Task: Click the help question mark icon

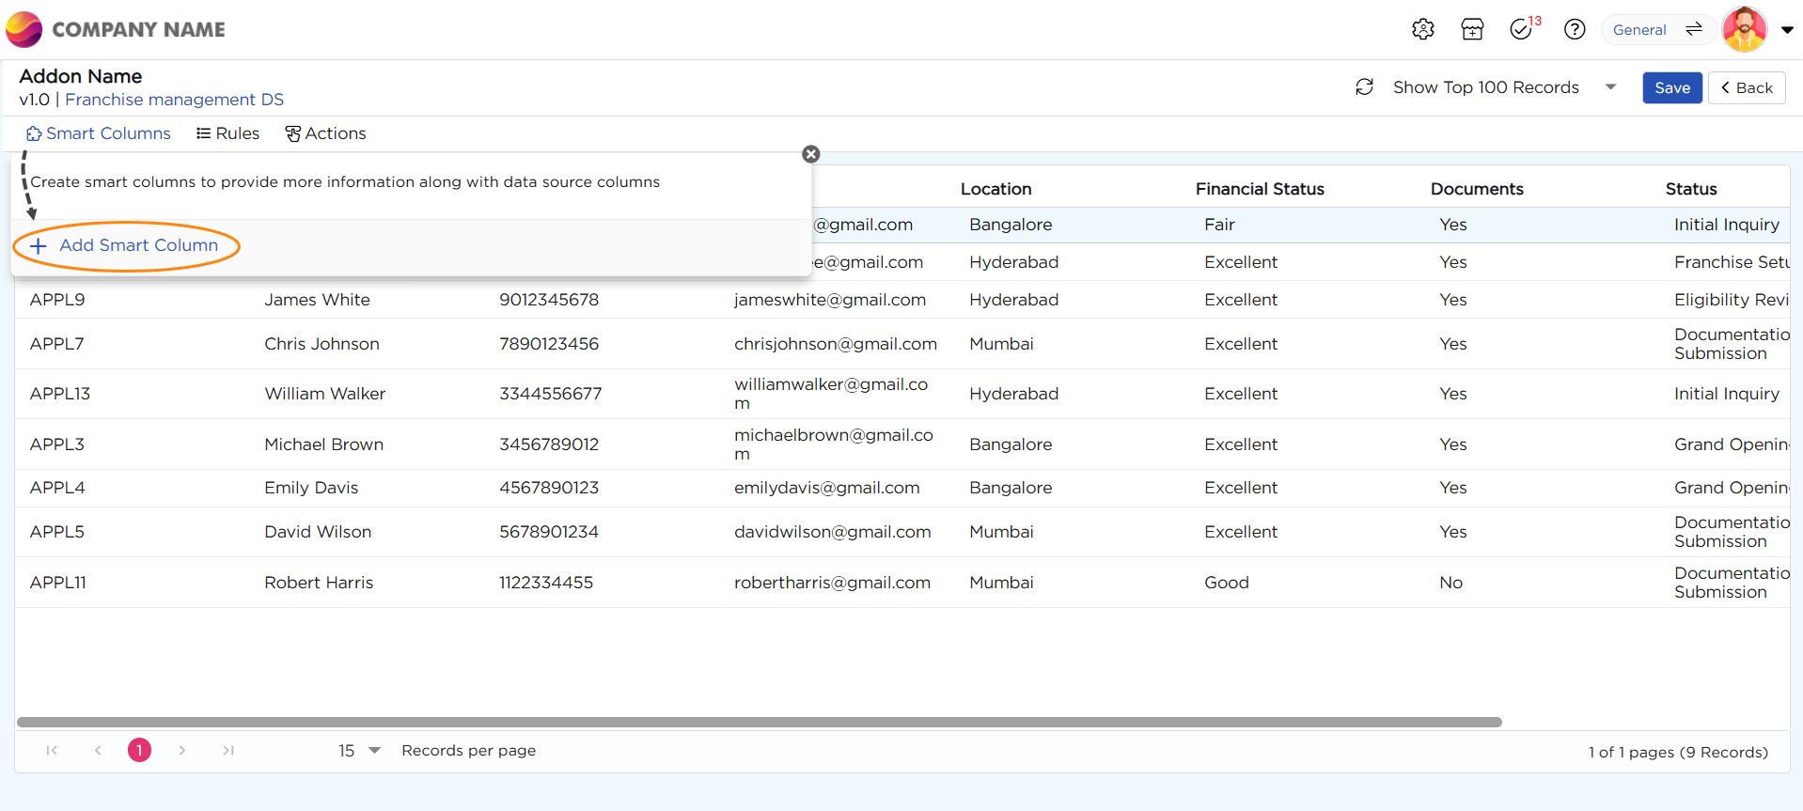Action: (x=1575, y=29)
